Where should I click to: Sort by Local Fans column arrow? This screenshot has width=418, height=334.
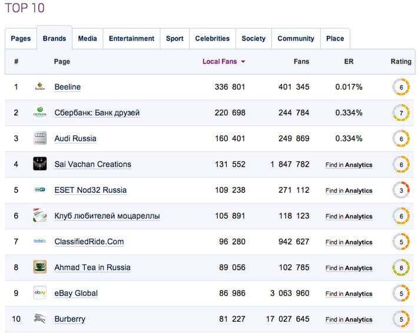pos(243,61)
